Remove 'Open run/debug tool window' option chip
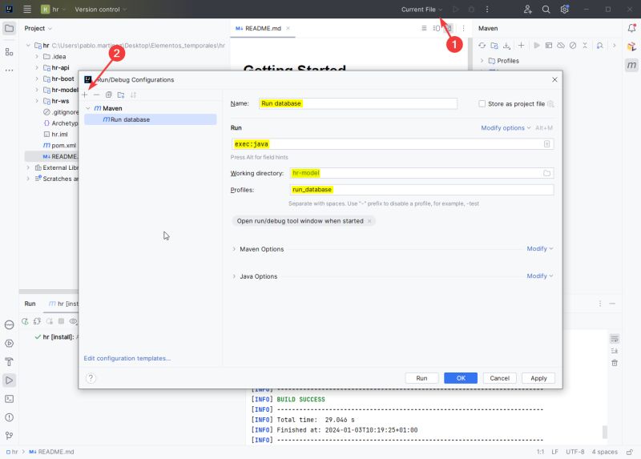The height and width of the screenshot is (459, 641). [x=369, y=221]
